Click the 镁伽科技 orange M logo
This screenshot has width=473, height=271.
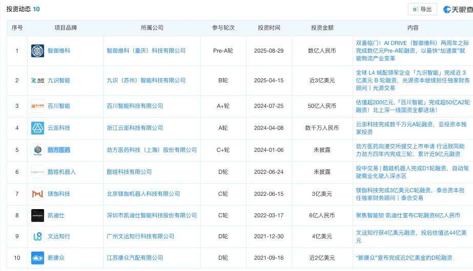click(x=37, y=194)
